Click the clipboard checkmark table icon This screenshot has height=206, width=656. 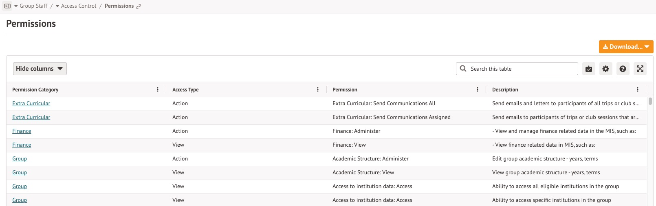click(588, 69)
